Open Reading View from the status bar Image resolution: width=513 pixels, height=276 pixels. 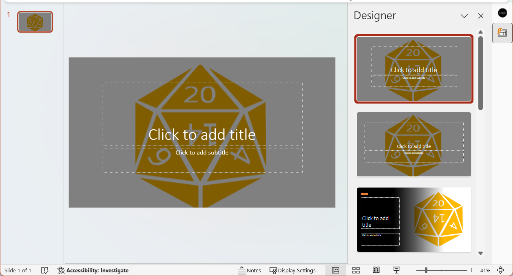pos(376,270)
